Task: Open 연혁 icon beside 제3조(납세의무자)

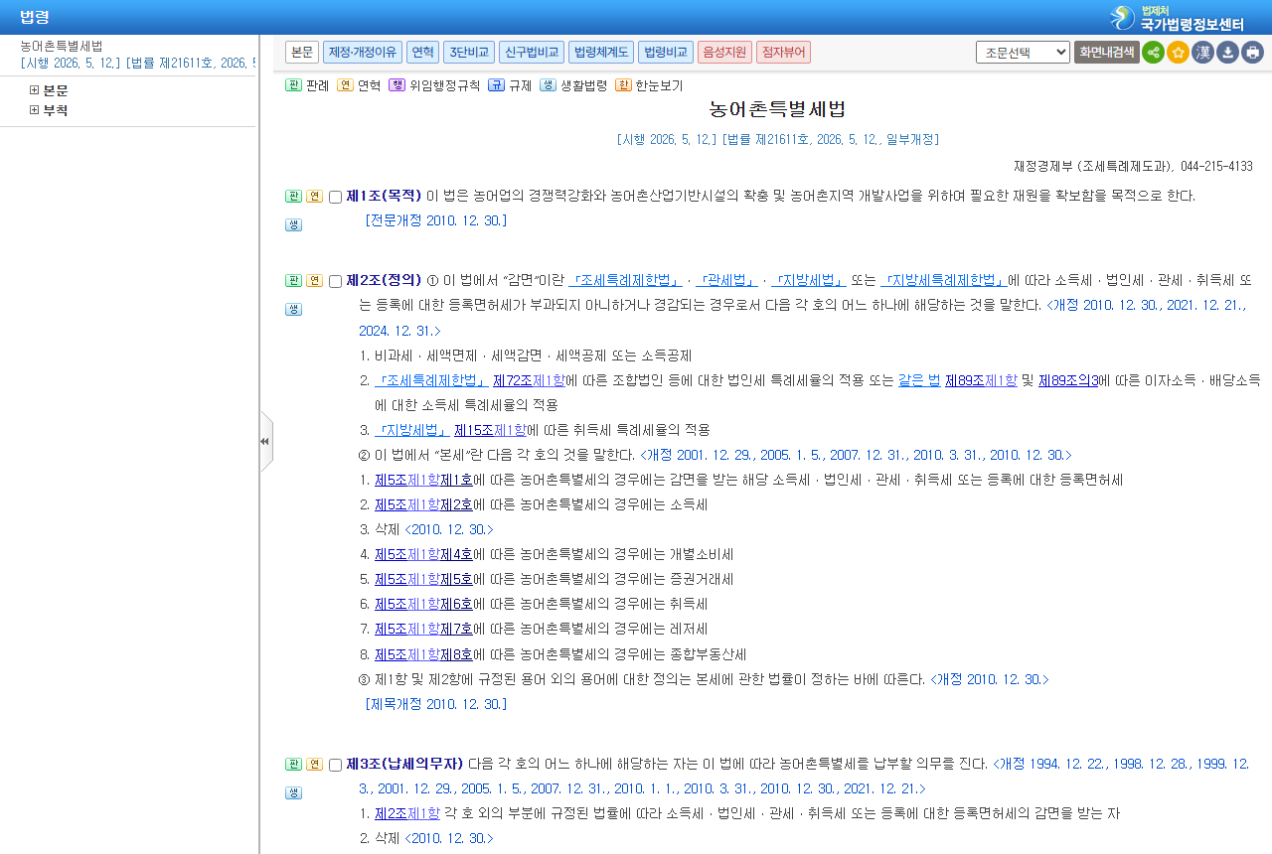Action: (314, 764)
